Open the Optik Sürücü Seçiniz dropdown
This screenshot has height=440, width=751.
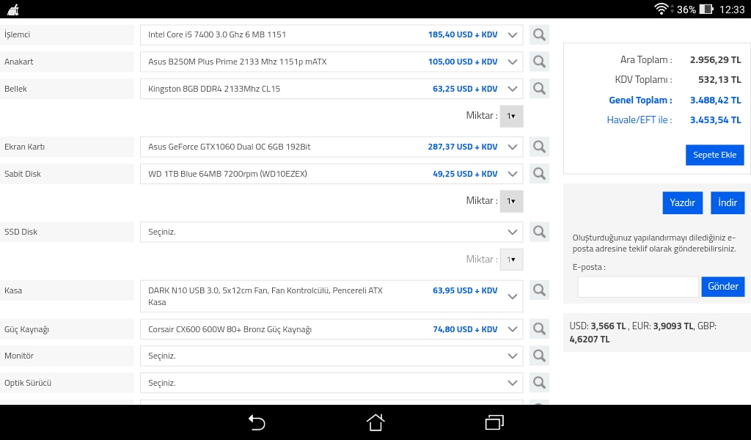click(x=331, y=383)
